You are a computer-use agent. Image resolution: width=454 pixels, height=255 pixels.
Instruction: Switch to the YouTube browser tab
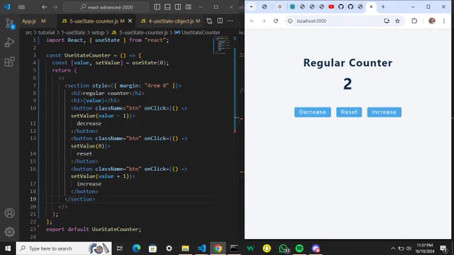(x=331, y=7)
